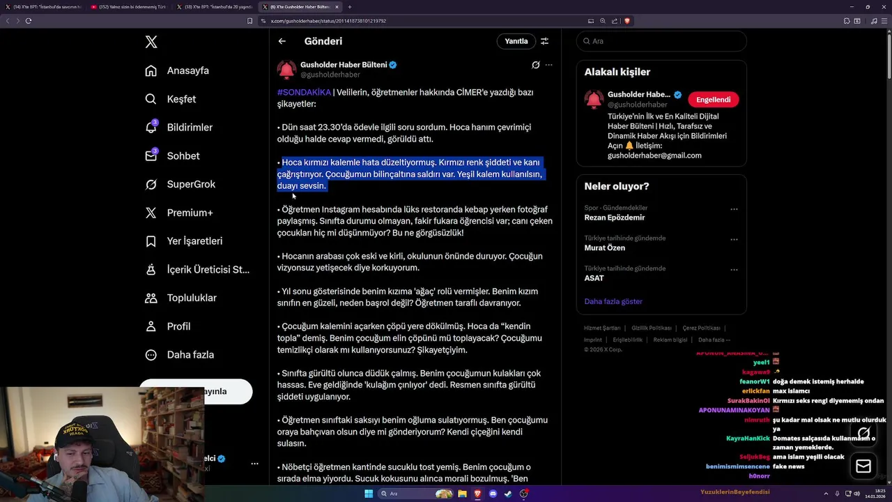Screen dimensions: 892x502
Task: Close the active Gusholder tab
Action: pyautogui.click(x=337, y=7)
